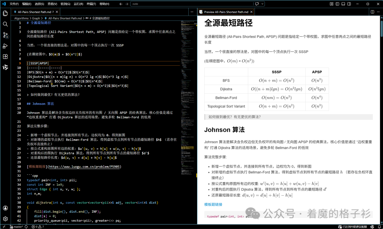Split the preview editor right
Screen dimensions: 383x229
pos(372,12)
